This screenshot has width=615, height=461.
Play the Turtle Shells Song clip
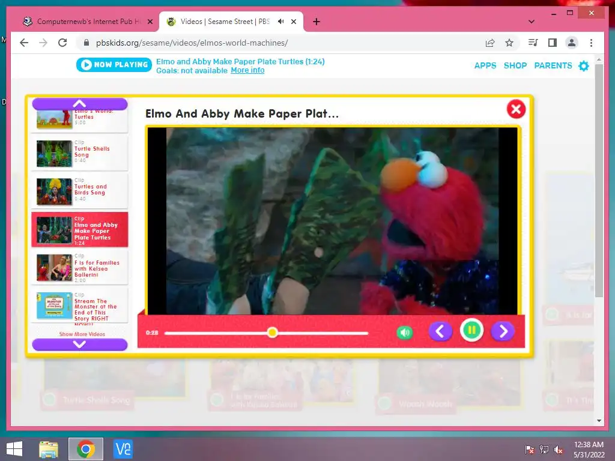(x=80, y=153)
